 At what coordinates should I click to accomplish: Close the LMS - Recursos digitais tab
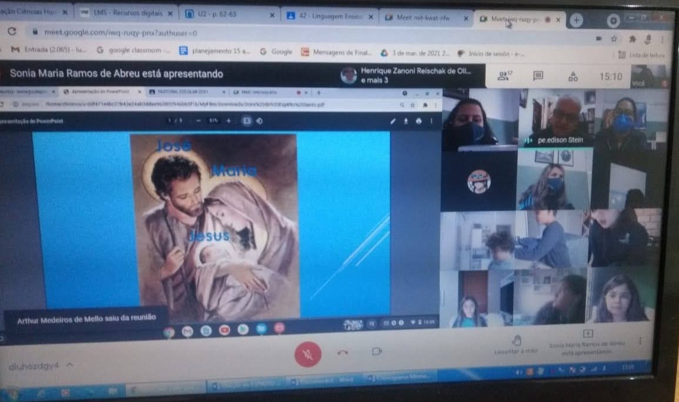(170, 14)
